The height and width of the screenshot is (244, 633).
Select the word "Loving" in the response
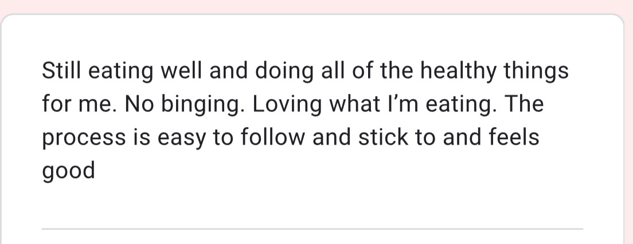pyautogui.click(x=287, y=105)
